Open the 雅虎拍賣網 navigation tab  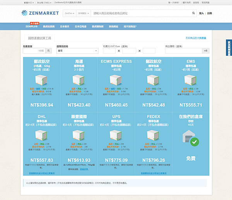[49, 26]
